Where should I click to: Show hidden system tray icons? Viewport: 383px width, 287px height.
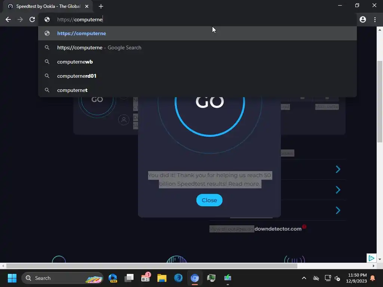pos(304,278)
